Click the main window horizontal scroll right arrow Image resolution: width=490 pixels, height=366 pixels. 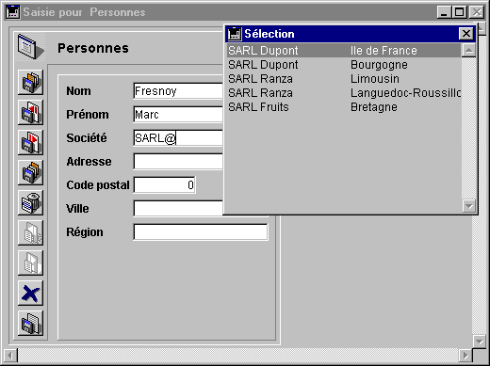tap(465, 356)
